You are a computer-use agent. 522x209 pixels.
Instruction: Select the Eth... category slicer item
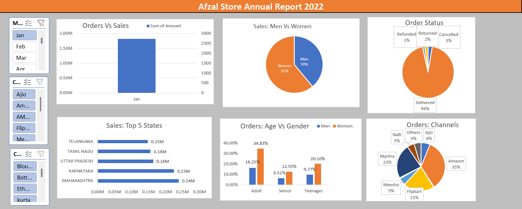pyautogui.click(x=25, y=189)
